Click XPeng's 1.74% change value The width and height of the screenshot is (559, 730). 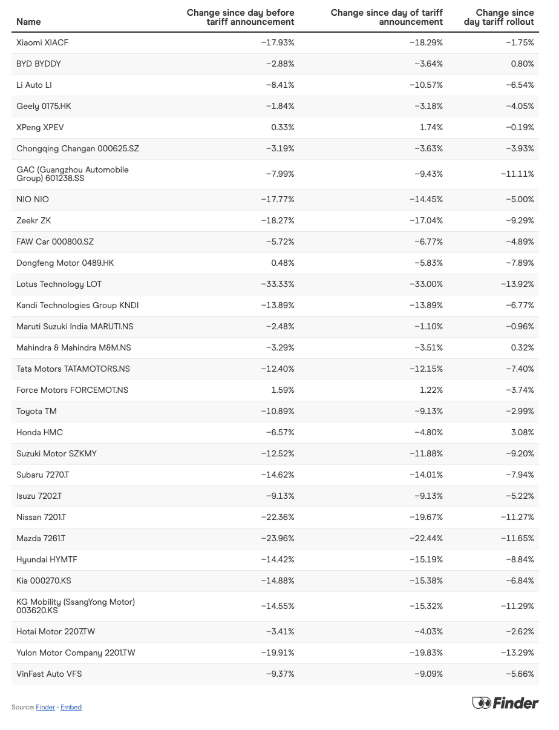[431, 128]
